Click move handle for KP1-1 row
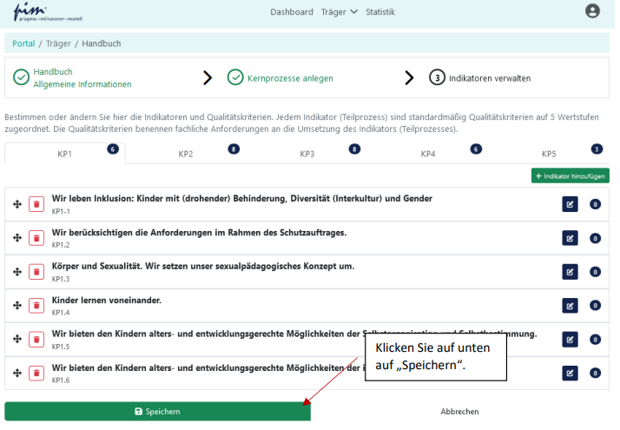The image size is (620, 430). click(x=16, y=203)
